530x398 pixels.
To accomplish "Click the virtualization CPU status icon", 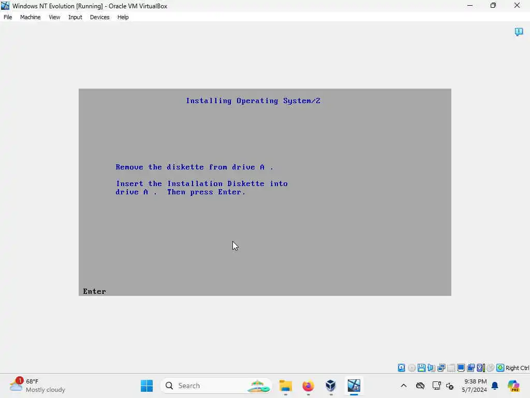I will (x=481, y=367).
